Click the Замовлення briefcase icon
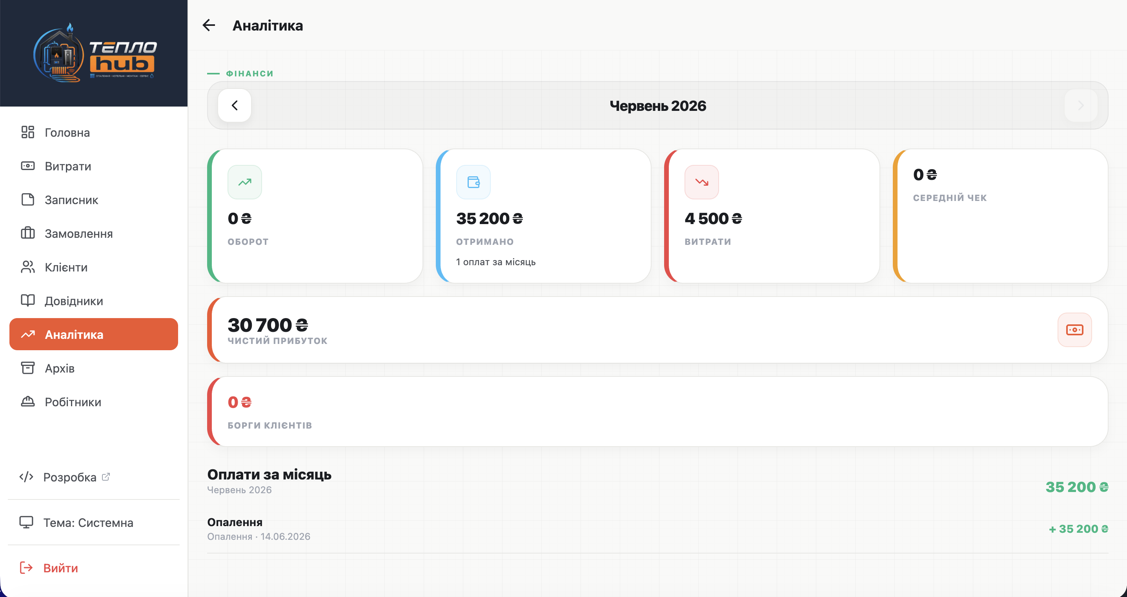 pos(27,233)
